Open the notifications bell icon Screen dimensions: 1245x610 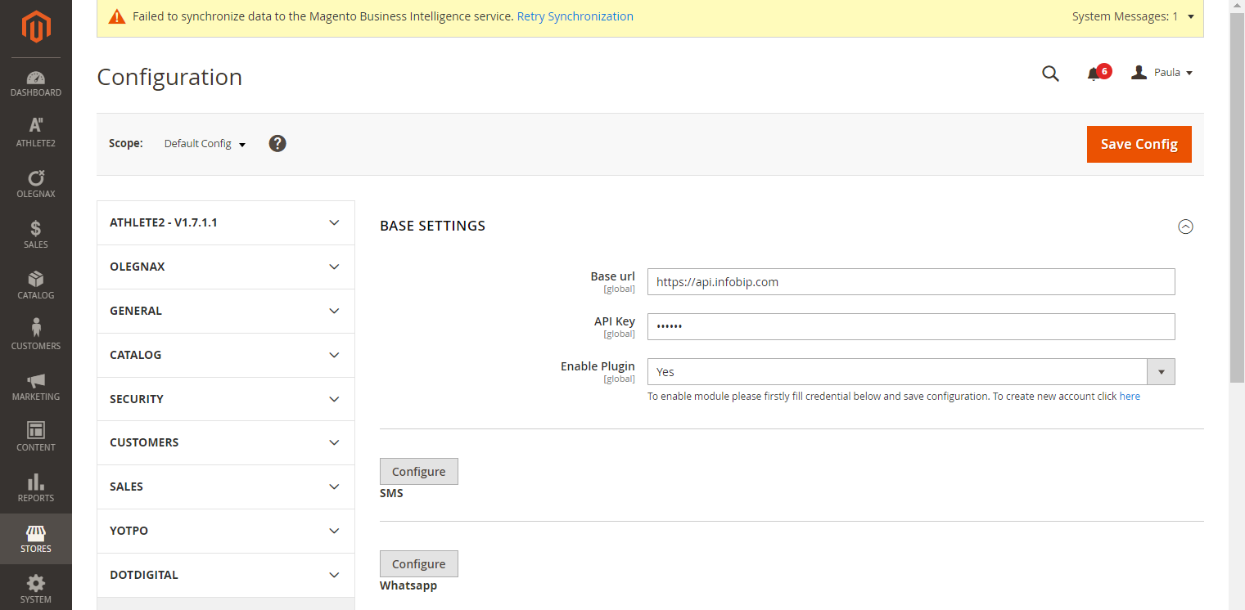(1094, 74)
